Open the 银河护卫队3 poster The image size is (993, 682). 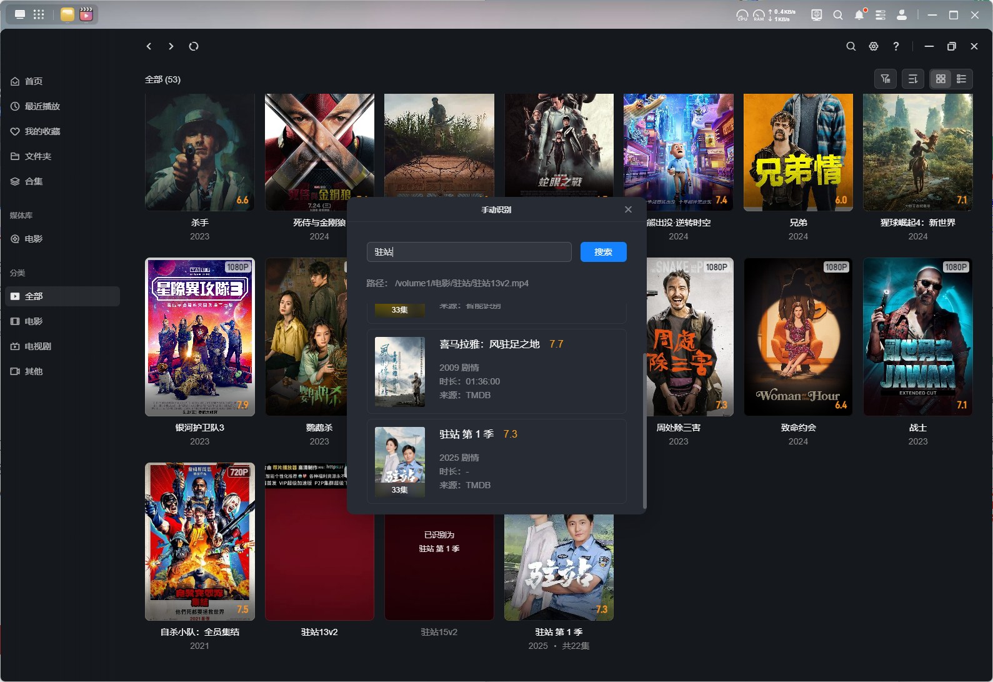[x=200, y=337]
